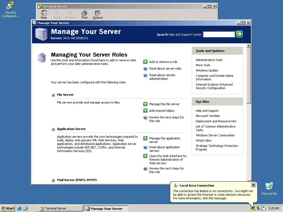
Task: Click the Local Area Connection balloon message text
Action: tap(213, 195)
